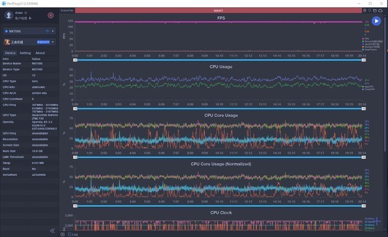Toggle the AppCPU series in legend
Image resolution: width=388 pixels, height=237 pixels.
pyautogui.click(x=368, y=86)
